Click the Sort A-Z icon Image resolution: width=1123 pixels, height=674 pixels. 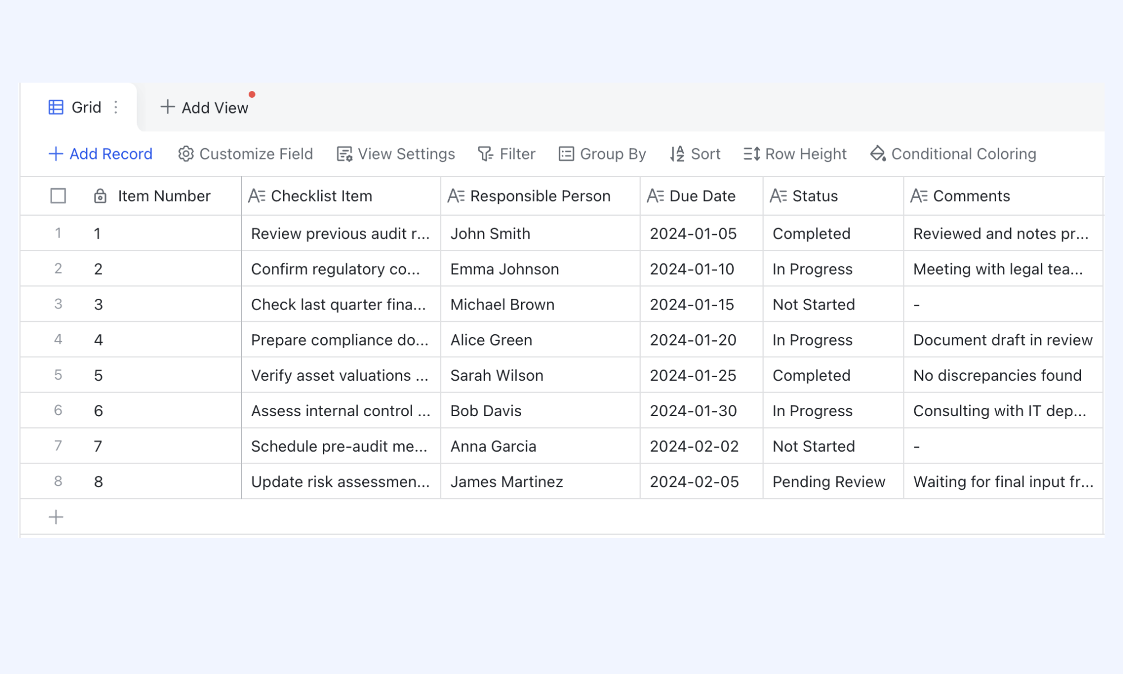click(677, 154)
